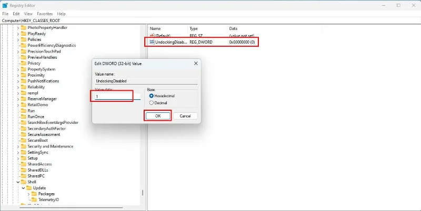The width and height of the screenshot is (421, 211).
Task: Select the Privacy folder icon
Action: point(23,63)
